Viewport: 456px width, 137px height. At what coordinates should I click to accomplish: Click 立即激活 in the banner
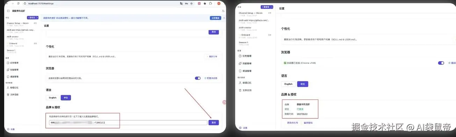pos(215,18)
